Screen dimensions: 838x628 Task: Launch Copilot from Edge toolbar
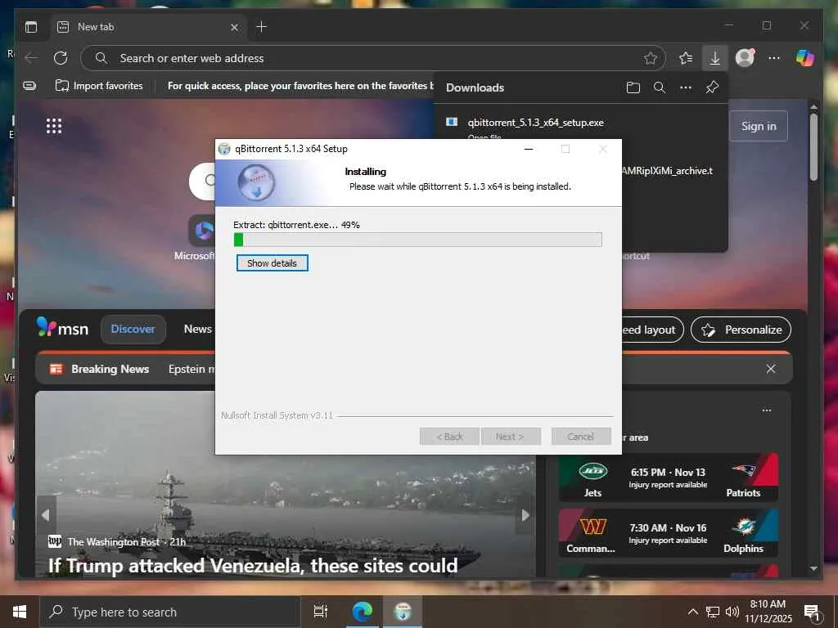(x=805, y=58)
